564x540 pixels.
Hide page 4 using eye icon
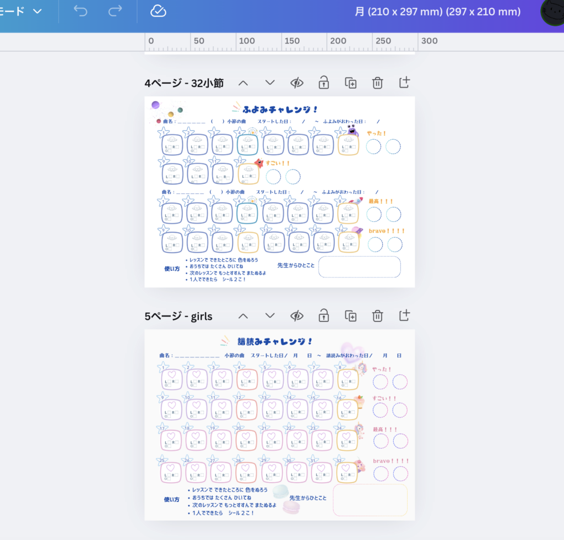[x=297, y=83]
